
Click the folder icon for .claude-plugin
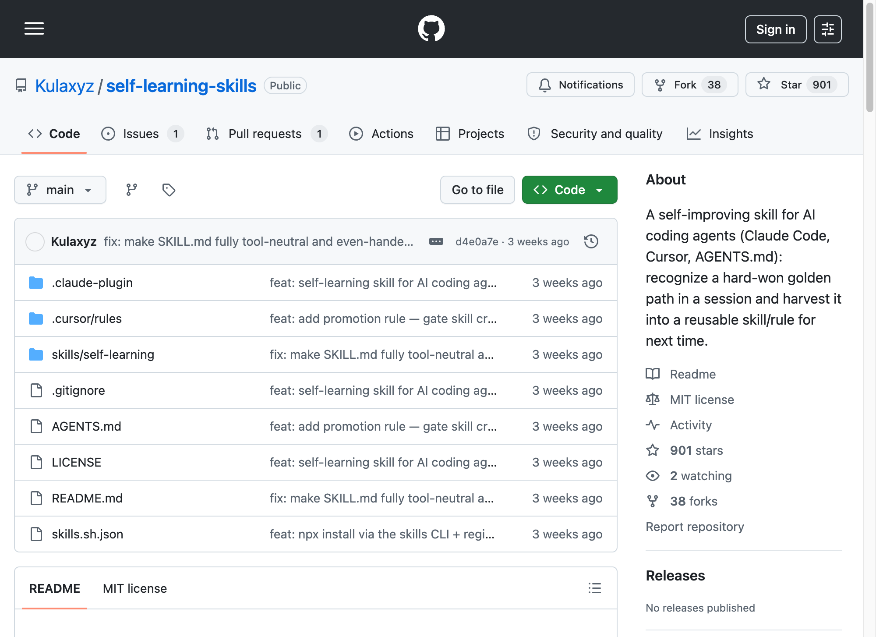36,283
